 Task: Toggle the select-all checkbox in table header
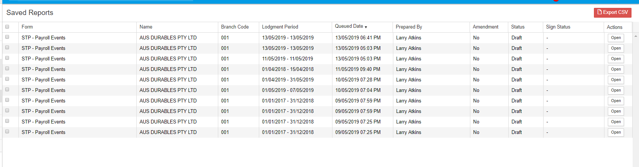(7, 27)
